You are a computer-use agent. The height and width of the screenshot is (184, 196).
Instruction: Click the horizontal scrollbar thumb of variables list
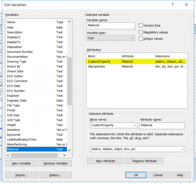click(x=34, y=155)
